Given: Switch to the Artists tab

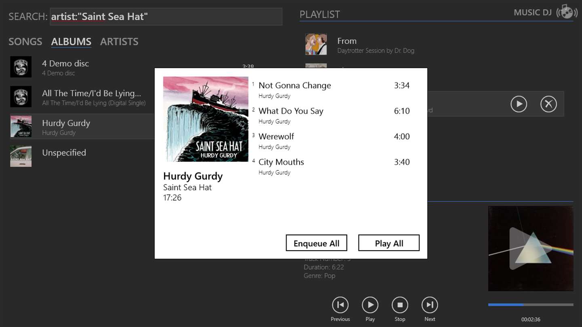Looking at the screenshot, I should point(119,42).
